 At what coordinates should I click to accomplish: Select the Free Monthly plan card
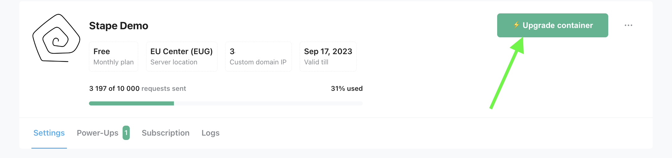pyautogui.click(x=114, y=57)
